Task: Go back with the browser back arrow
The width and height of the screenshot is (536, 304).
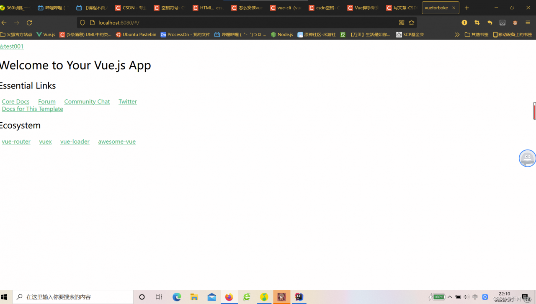Action: [4, 23]
